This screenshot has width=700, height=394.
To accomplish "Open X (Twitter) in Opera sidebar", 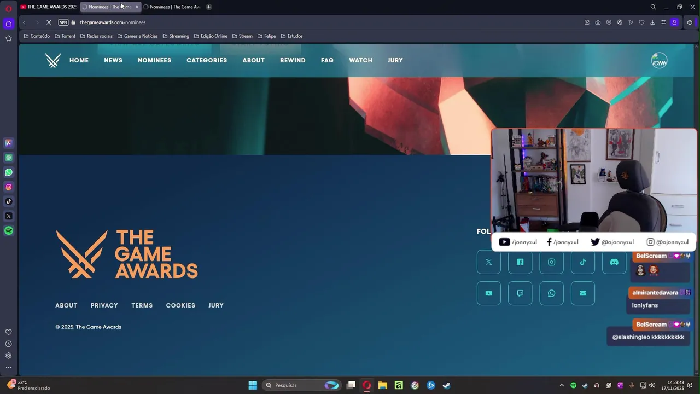I will tap(9, 216).
